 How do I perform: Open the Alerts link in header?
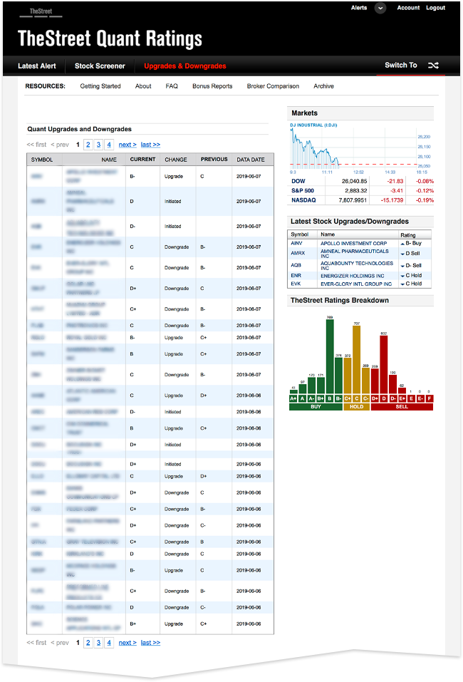click(359, 8)
